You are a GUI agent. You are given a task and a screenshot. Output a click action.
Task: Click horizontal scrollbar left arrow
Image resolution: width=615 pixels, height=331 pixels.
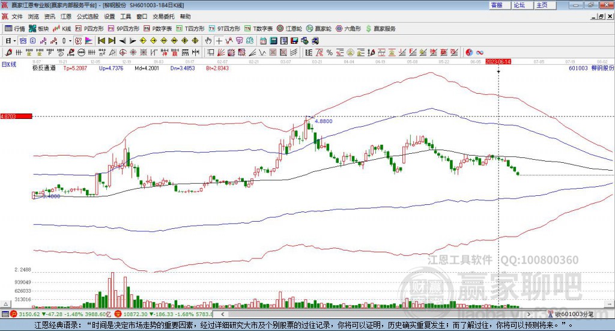[x=223, y=314]
